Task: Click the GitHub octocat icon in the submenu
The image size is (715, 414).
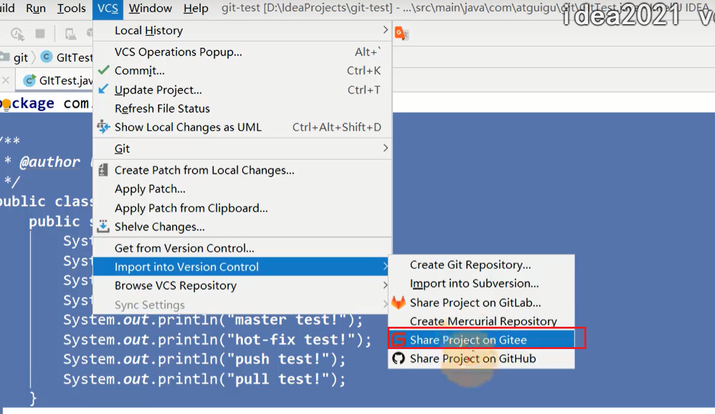Action: click(x=398, y=359)
